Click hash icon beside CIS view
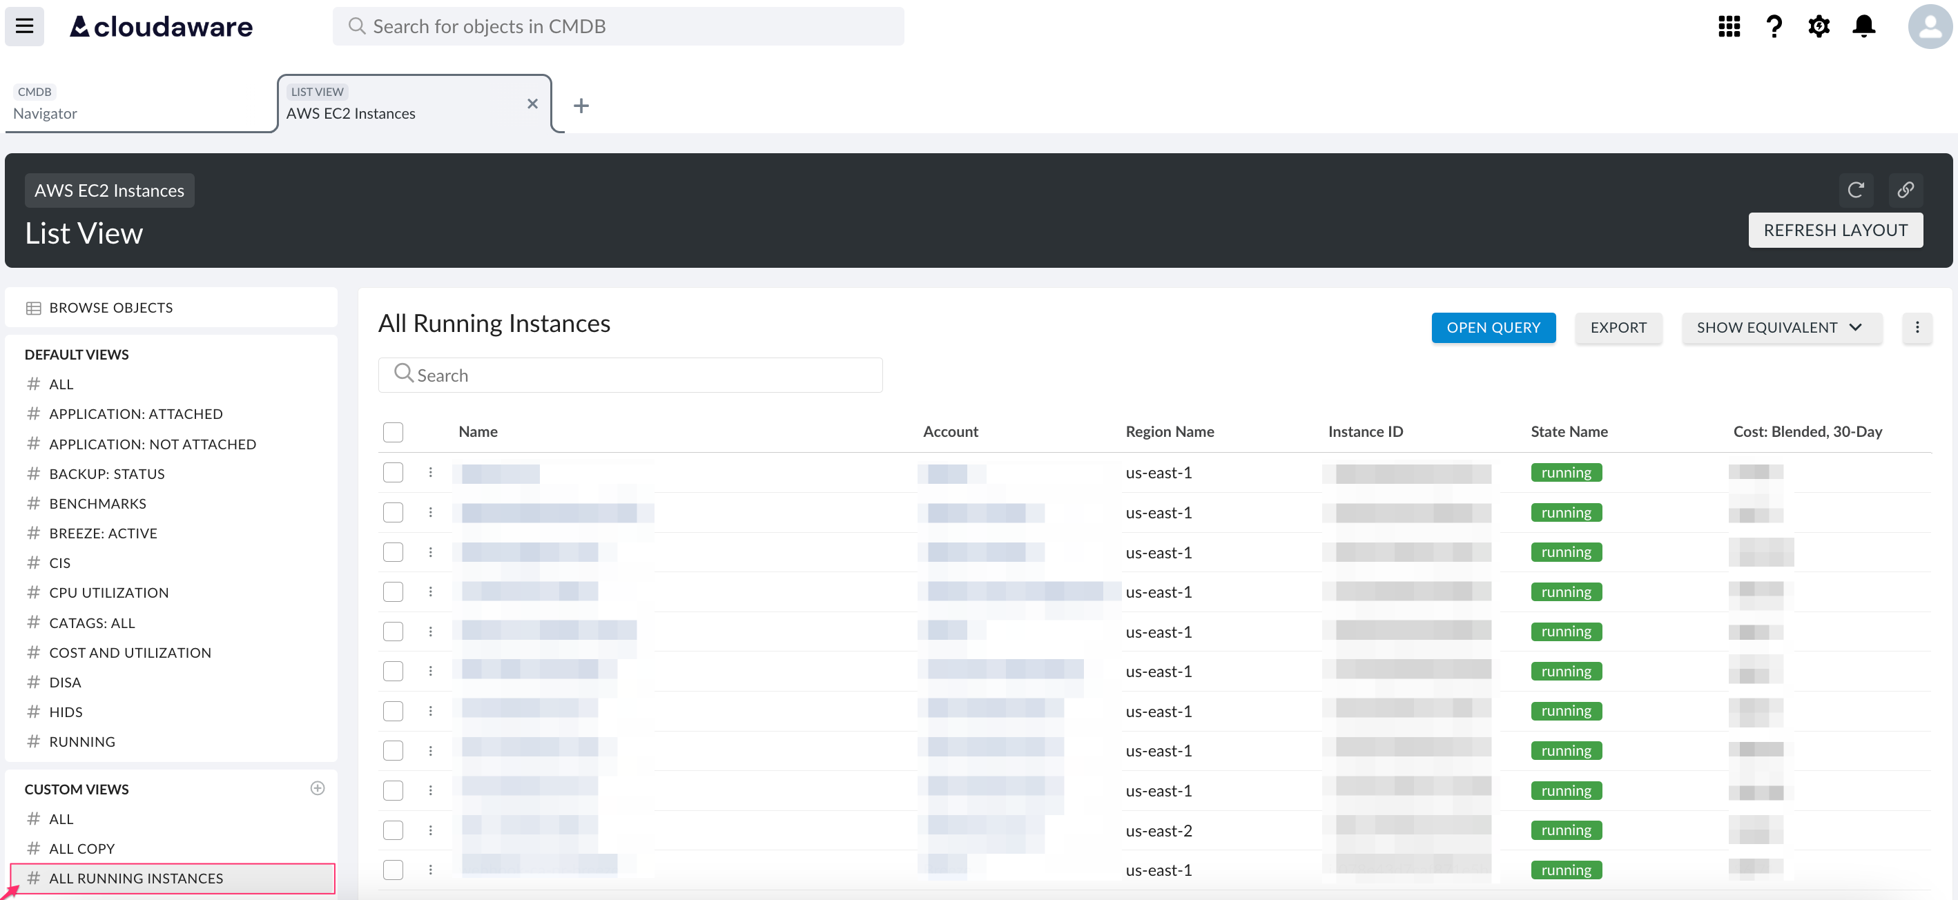The width and height of the screenshot is (1958, 900). (33, 562)
